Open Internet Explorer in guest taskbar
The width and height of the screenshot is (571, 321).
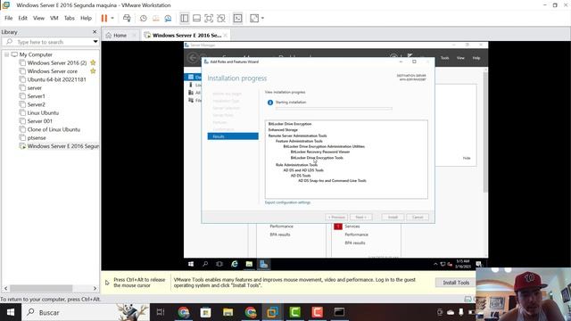point(234,264)
